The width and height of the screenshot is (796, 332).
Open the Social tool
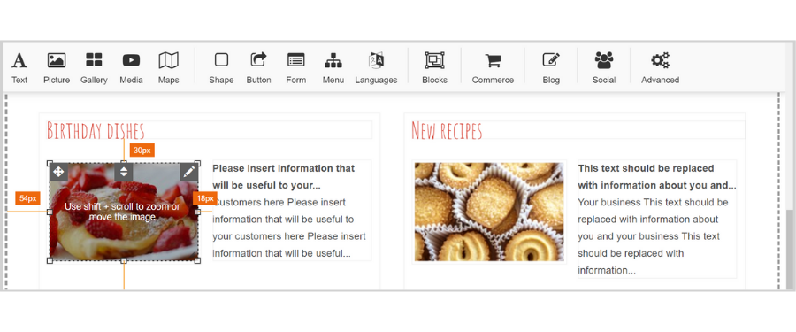tap(603, 67)
